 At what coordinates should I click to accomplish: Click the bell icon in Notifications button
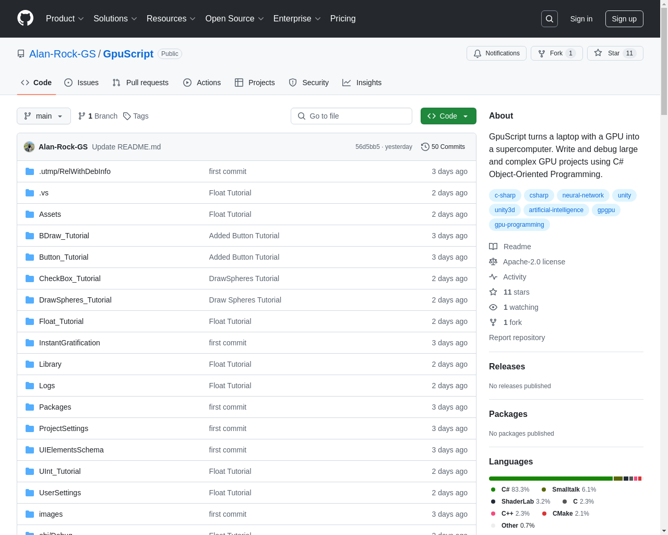point(478,53)
